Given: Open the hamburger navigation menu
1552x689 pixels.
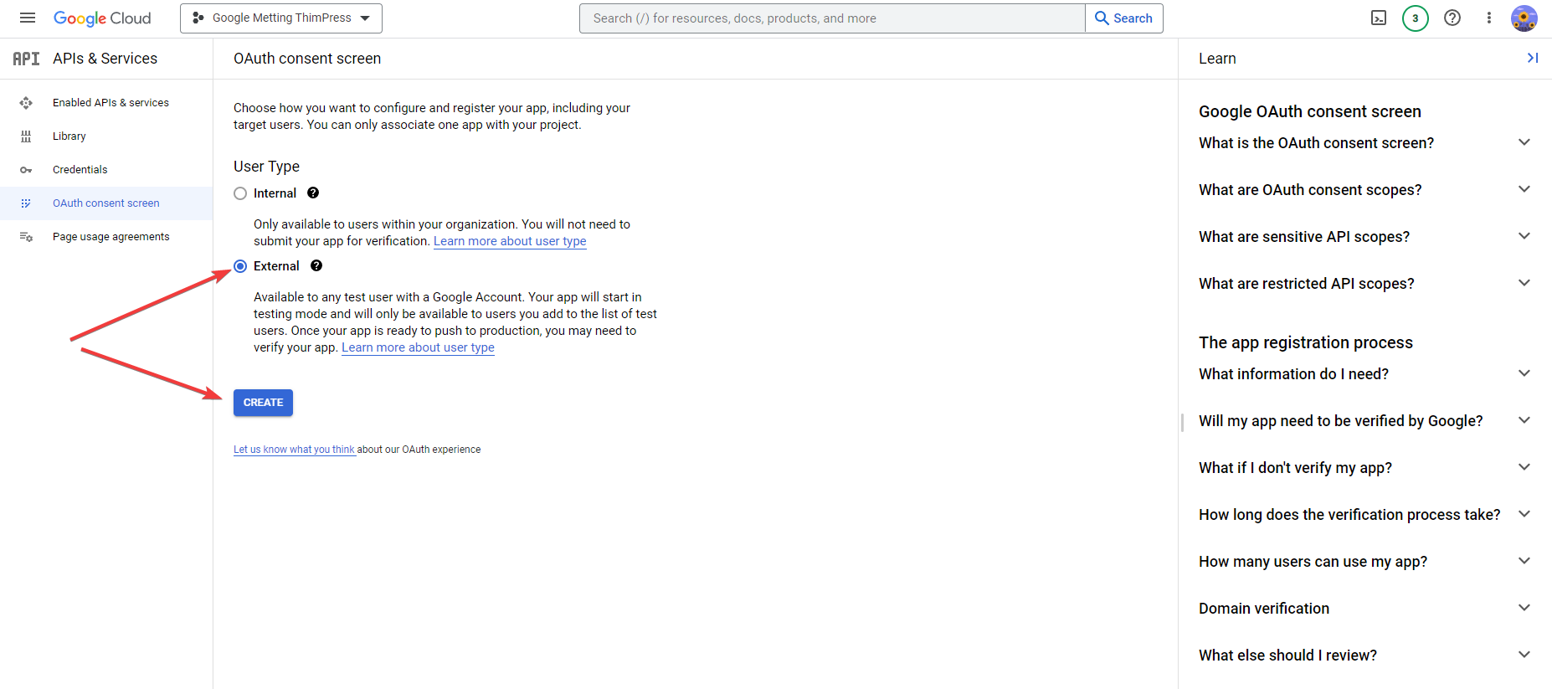Looking at the screenshot, I should click(28, 18).
